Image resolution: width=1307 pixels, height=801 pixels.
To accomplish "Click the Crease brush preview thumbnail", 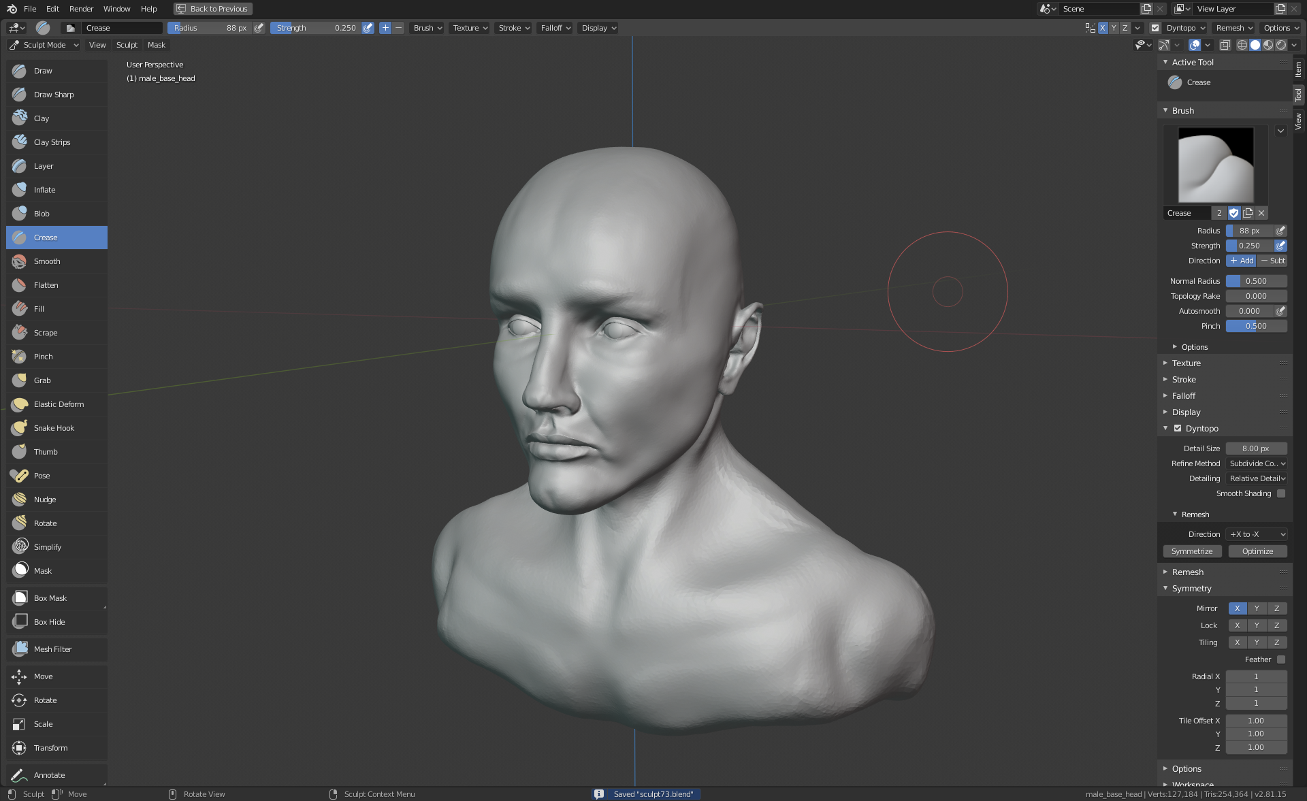I will click(x=1215, y=165).
